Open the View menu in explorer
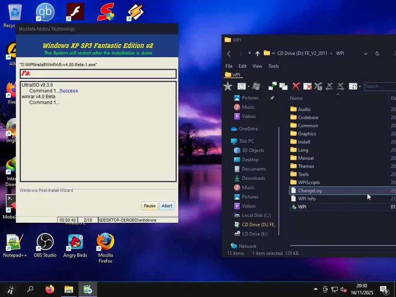 click(257, 66)
